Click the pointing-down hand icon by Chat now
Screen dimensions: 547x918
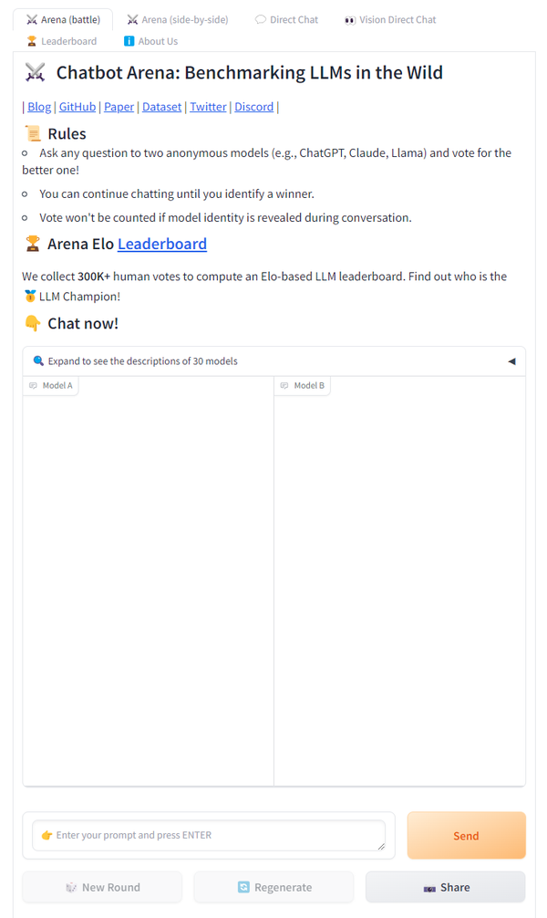[33, 323]
